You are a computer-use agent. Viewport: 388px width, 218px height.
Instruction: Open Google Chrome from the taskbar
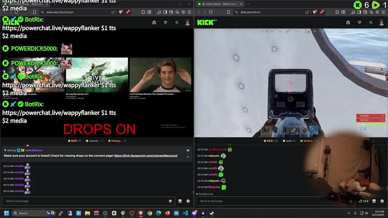150,213
